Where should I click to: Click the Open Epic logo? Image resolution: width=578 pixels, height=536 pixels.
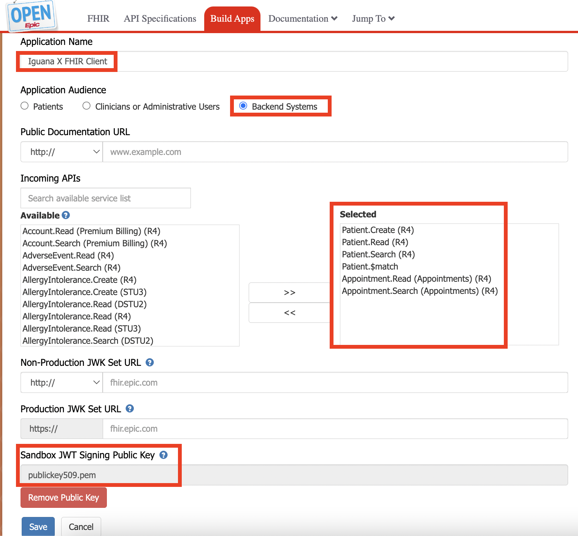(31, 16)
